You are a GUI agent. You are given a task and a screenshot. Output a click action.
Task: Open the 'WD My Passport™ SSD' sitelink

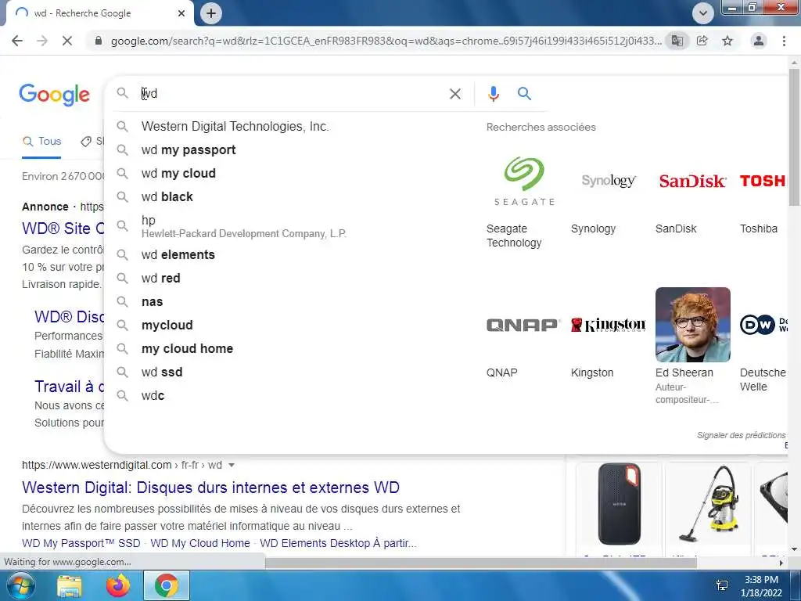pyautogui.click(x=81, y=543)
